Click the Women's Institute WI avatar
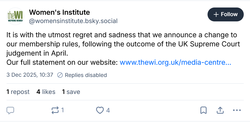Screen dimensions: 250x122 click(x=15, y=16)
